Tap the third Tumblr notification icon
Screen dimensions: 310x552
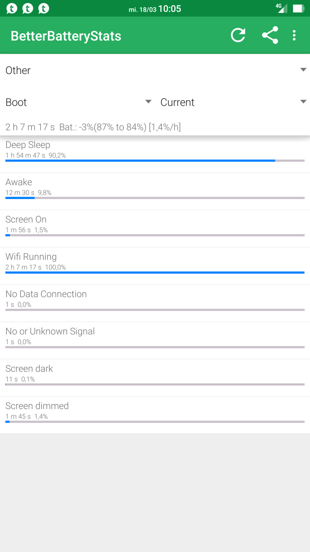[43, 8]
